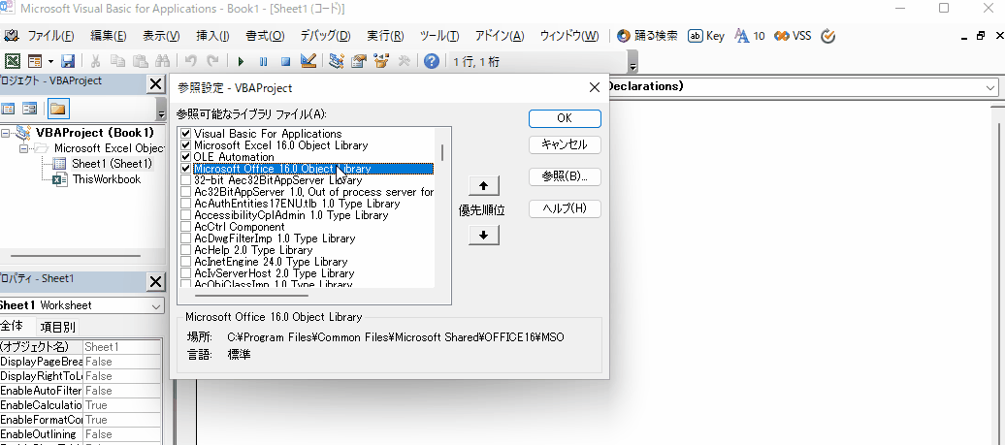Click the ヘルプ(H) button
This screenshot has width=1005, height=445.
click(565, 208)
